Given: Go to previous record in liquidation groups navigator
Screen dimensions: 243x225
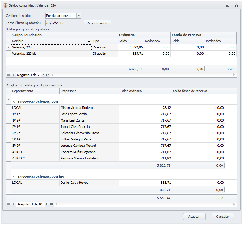Looking at the screenshot, I should pos(13,75).
